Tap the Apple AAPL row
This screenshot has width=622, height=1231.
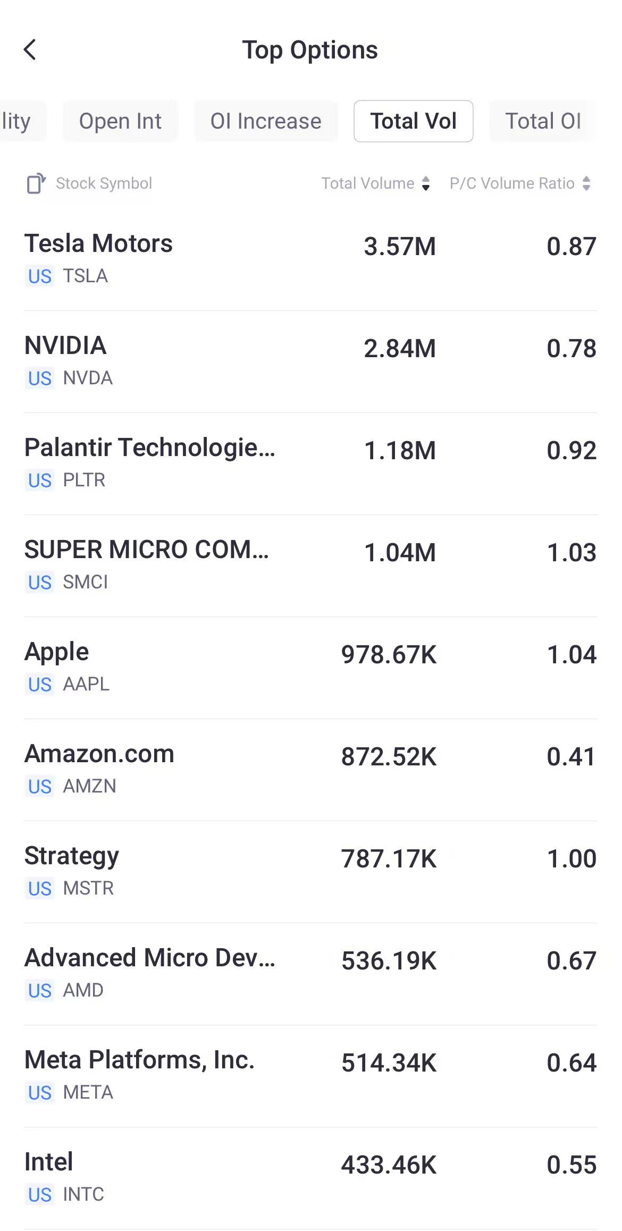click(x=310, y=668)
